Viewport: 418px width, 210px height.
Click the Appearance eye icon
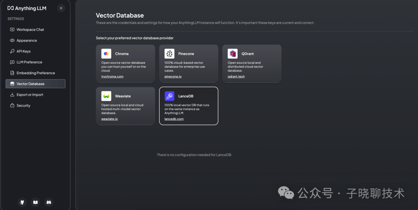12,41
